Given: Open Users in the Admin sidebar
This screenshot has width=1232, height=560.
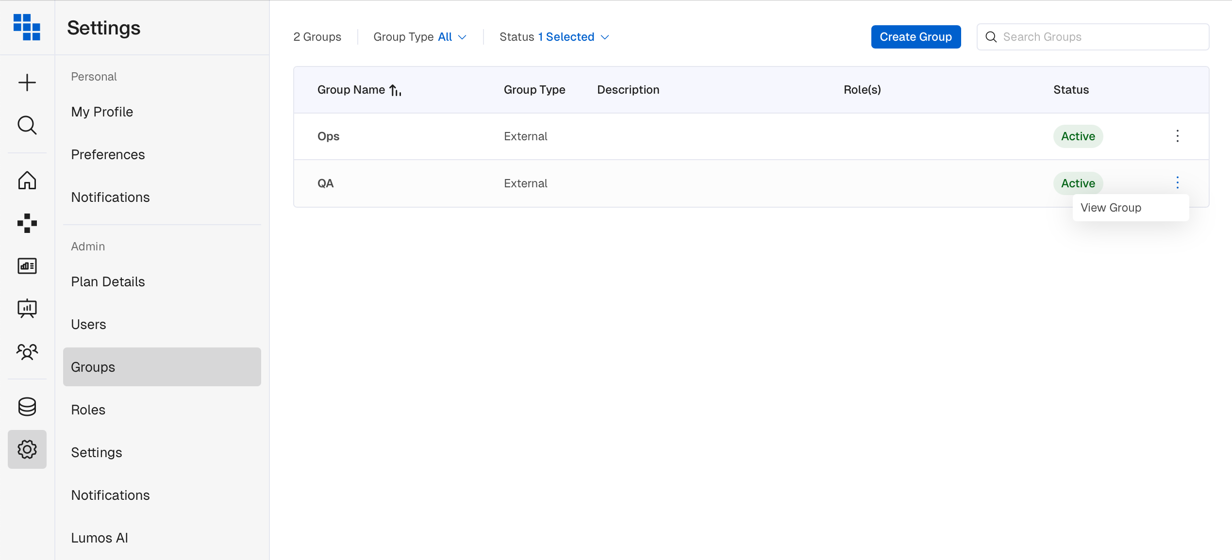Looking at the screenshot, I should [x=88, y=324].
